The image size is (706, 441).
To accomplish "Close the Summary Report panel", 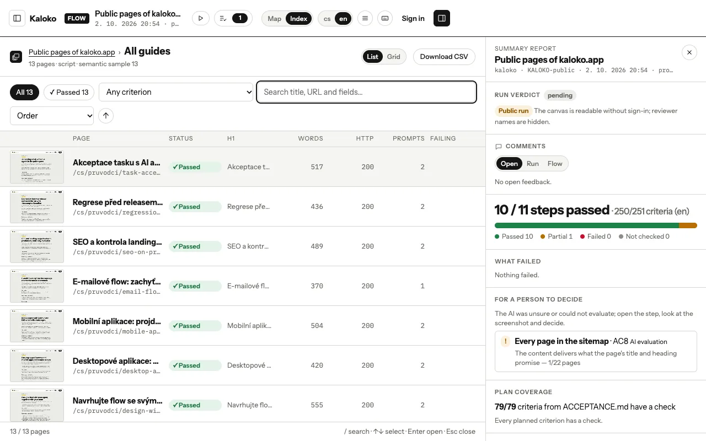I will pos(689,52).
